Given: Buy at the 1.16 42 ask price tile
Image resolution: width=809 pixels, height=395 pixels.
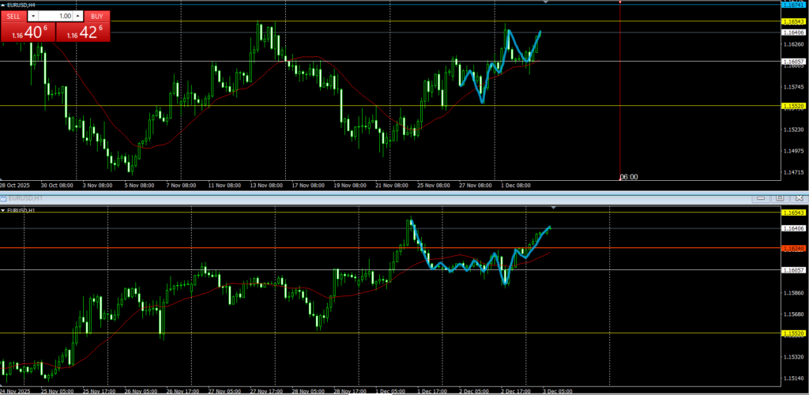Looking at the screenshot, I should pos(82,32).
